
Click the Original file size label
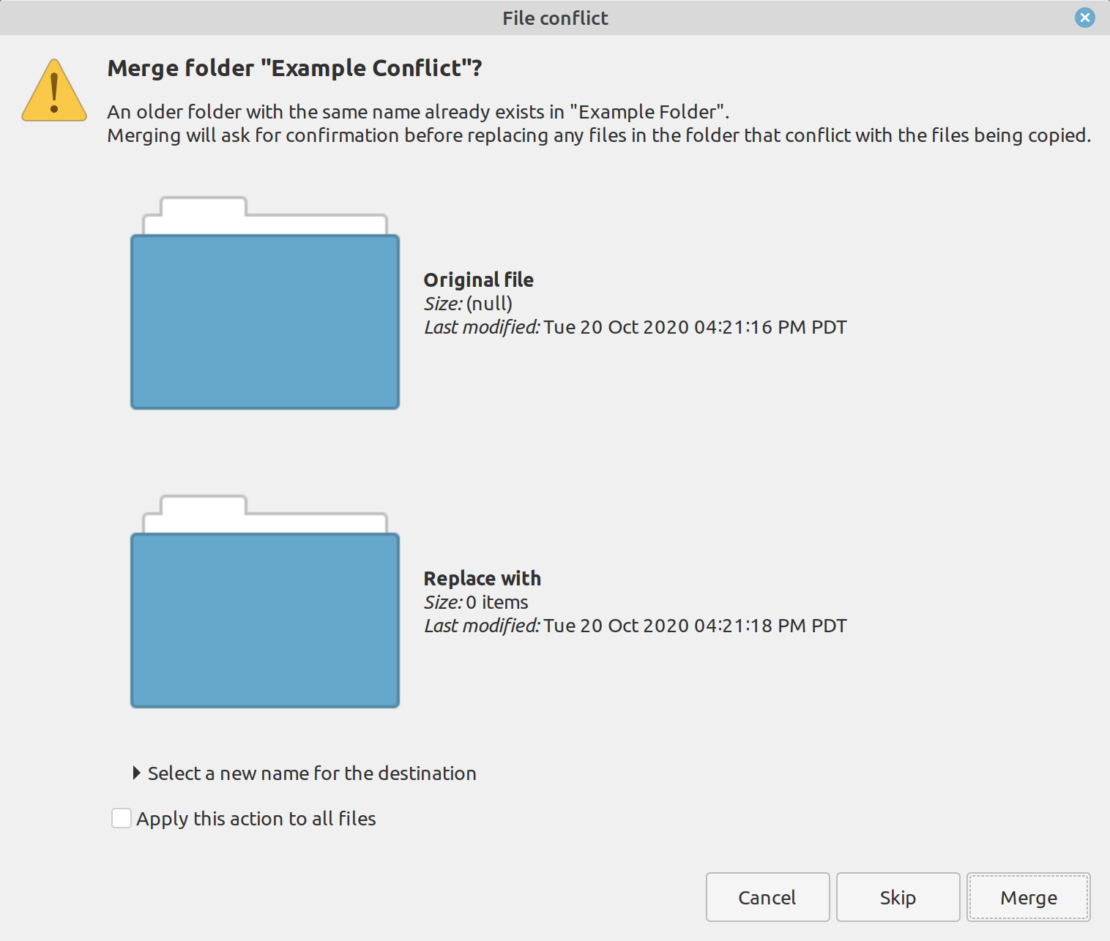click(x=443, y=303)
